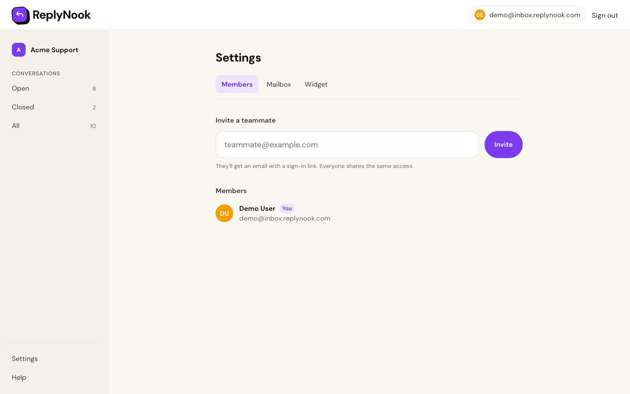Click the Invite button
This screenshot has width=630, height=394.
click(x=504, y=144)
